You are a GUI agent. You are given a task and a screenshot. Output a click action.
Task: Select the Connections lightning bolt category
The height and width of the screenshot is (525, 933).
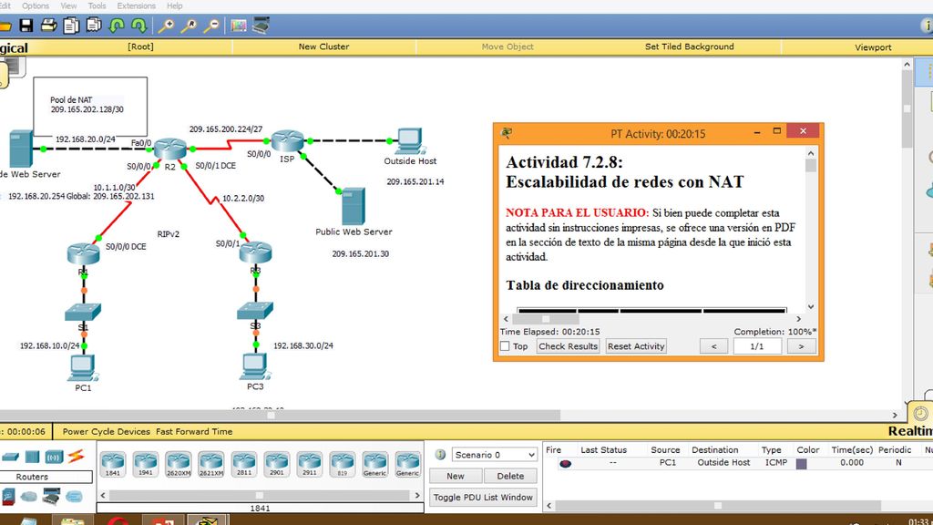tap(76, 457)
